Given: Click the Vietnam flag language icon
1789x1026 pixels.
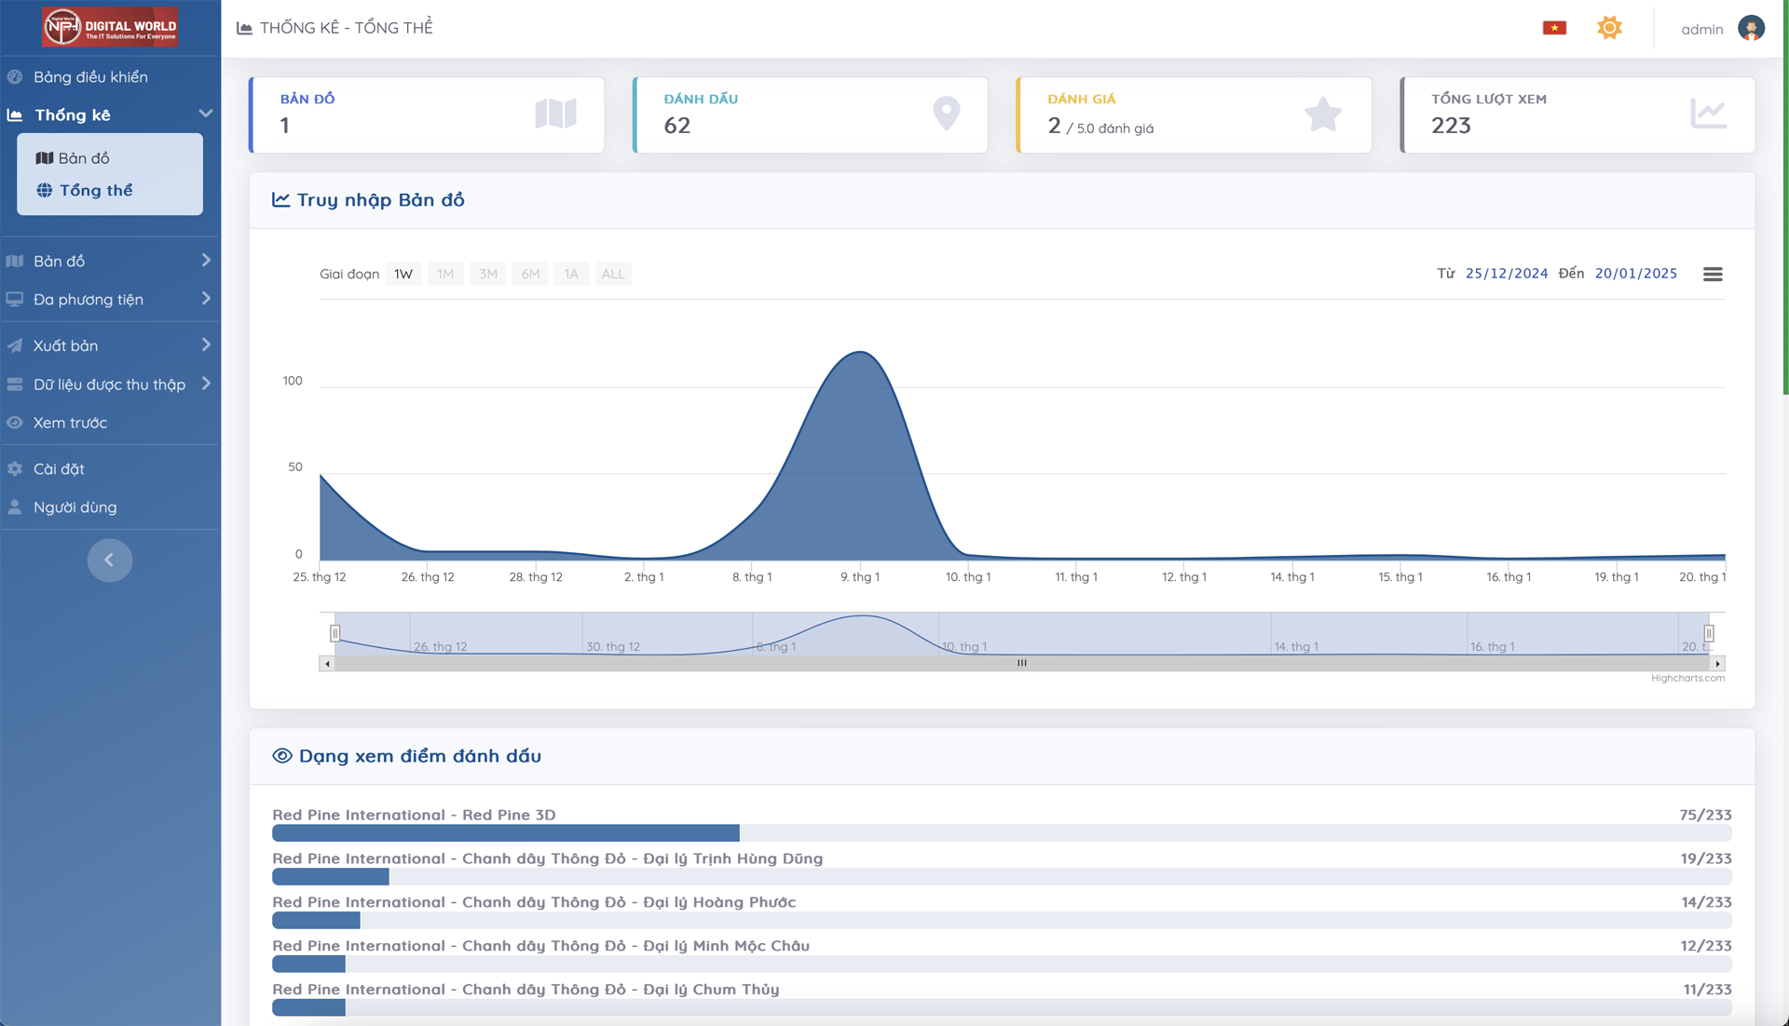Looking at the screenshot, I should pyautogui.click(x=1554, y=28).
